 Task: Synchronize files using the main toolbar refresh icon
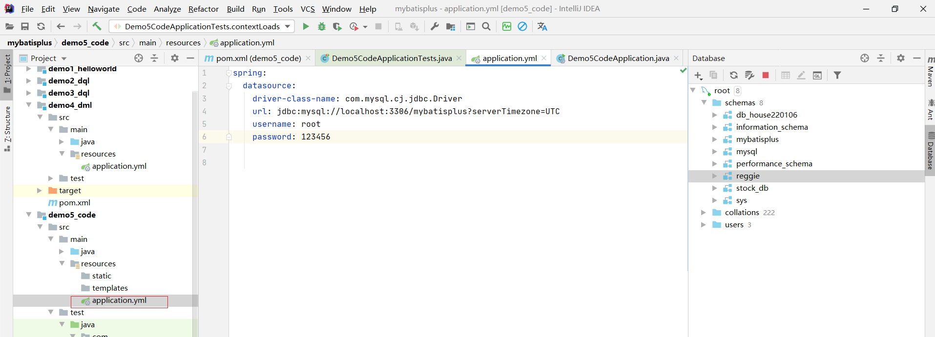point(41,26)
